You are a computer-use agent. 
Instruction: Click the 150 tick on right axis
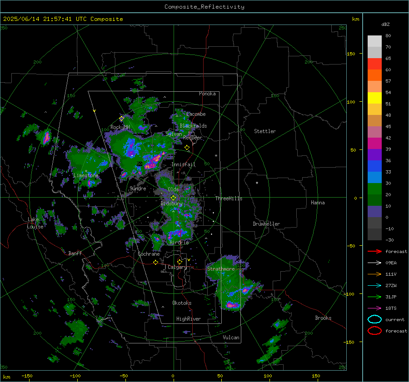(351, 54)
